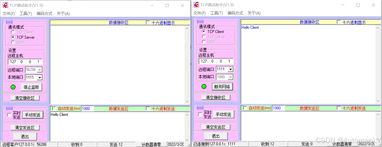Click 计数器清零 in right window status bar
The height and width of the screenshot is (147, 382).
[342, 144]
